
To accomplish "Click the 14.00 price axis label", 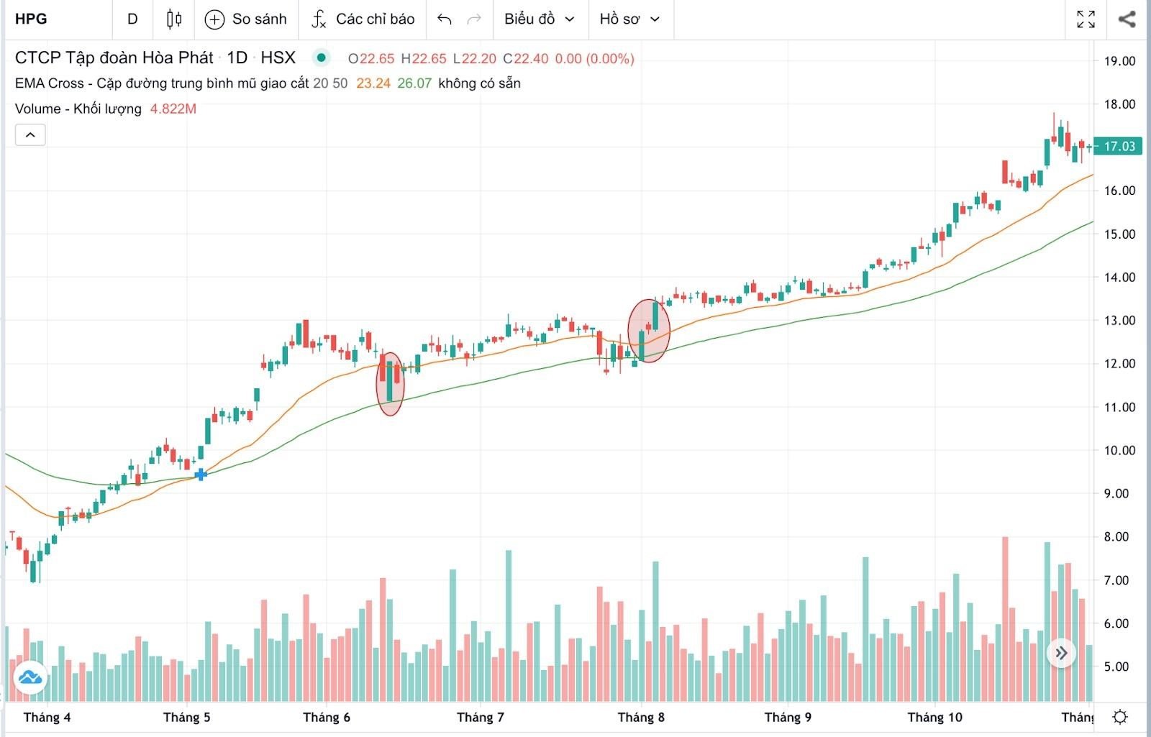I will [1119, 278].
